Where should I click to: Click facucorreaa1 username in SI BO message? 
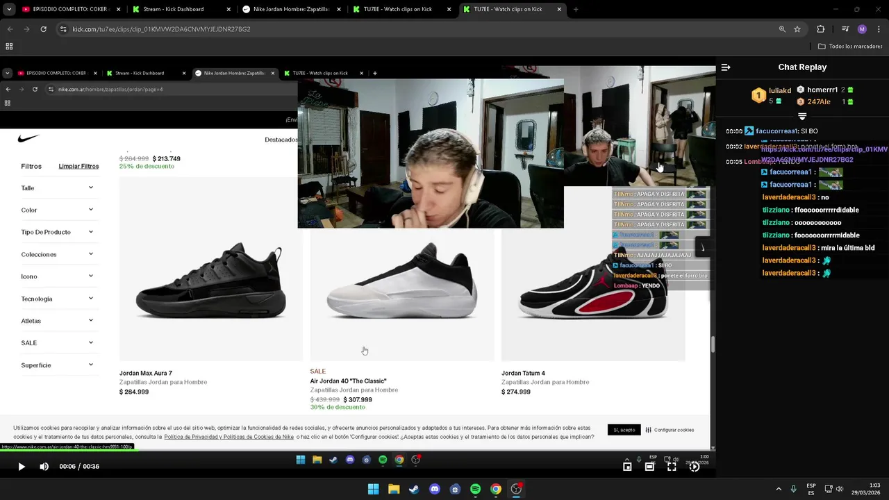(776, 131)
